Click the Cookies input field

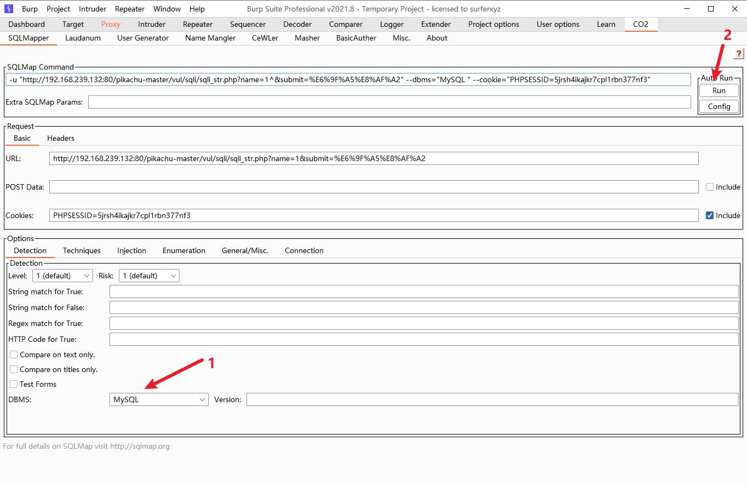(374, 215)
